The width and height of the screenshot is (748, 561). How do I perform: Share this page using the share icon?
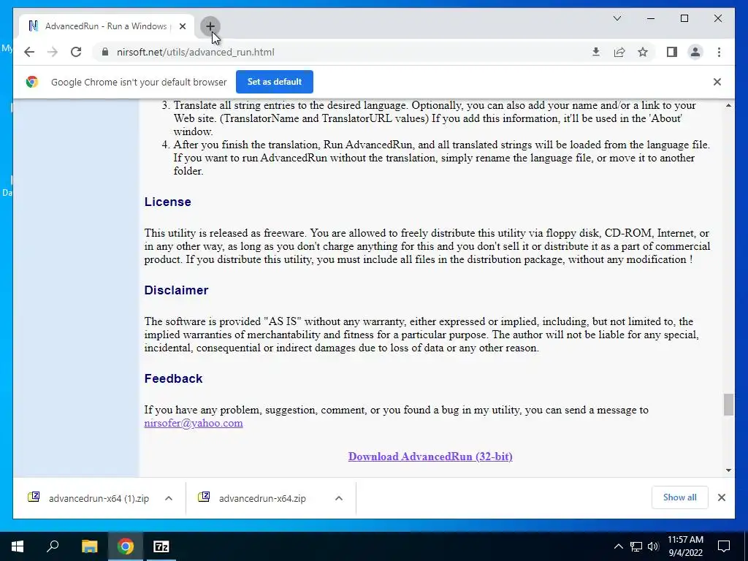(619, 52)
